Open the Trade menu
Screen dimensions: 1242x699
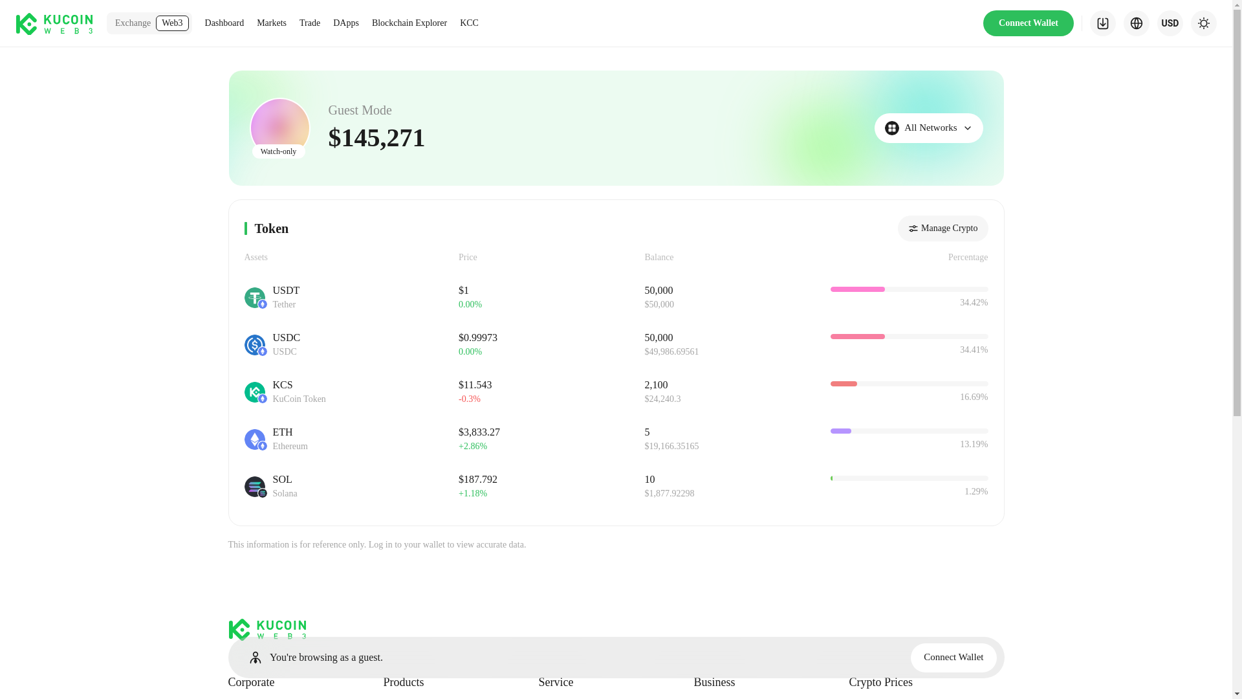tap(309, 23)
